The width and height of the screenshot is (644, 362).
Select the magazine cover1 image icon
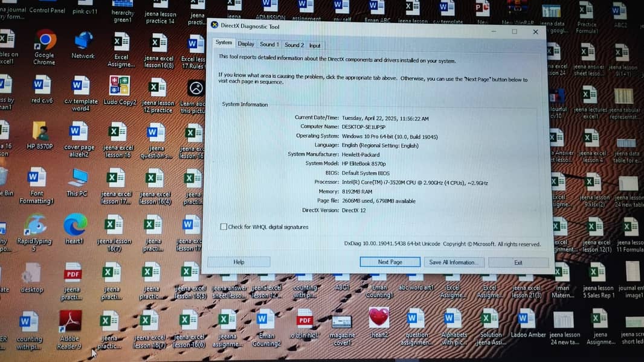(x=342, y=331)
